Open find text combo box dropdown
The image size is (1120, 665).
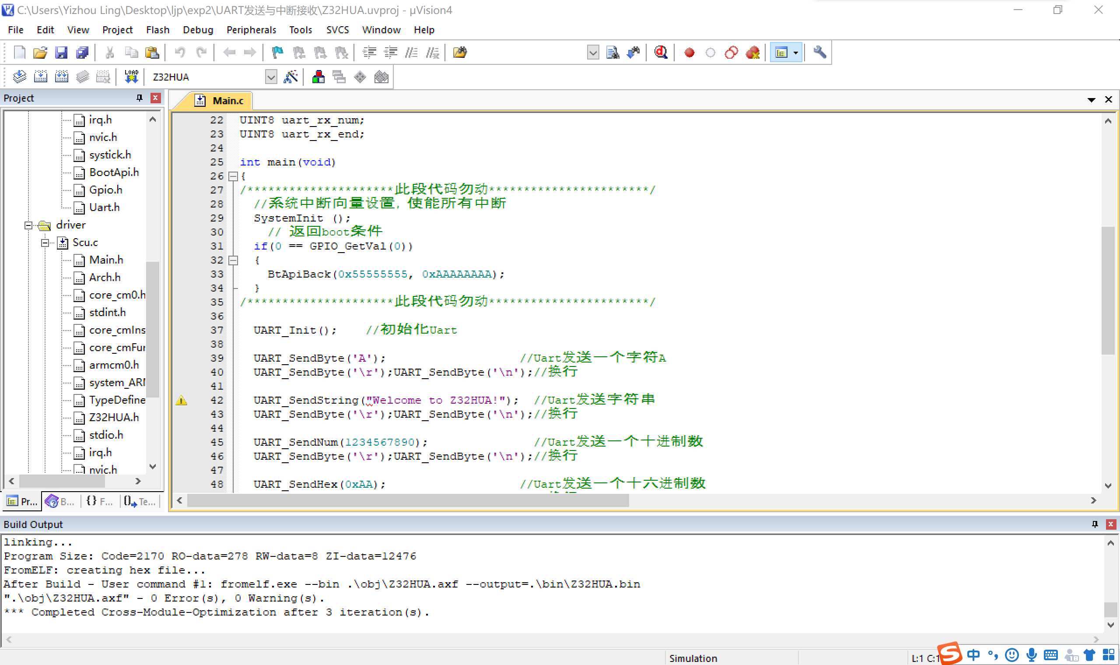(x=593, y=53)
